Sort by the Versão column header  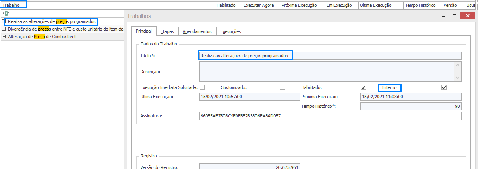(453, 5)
